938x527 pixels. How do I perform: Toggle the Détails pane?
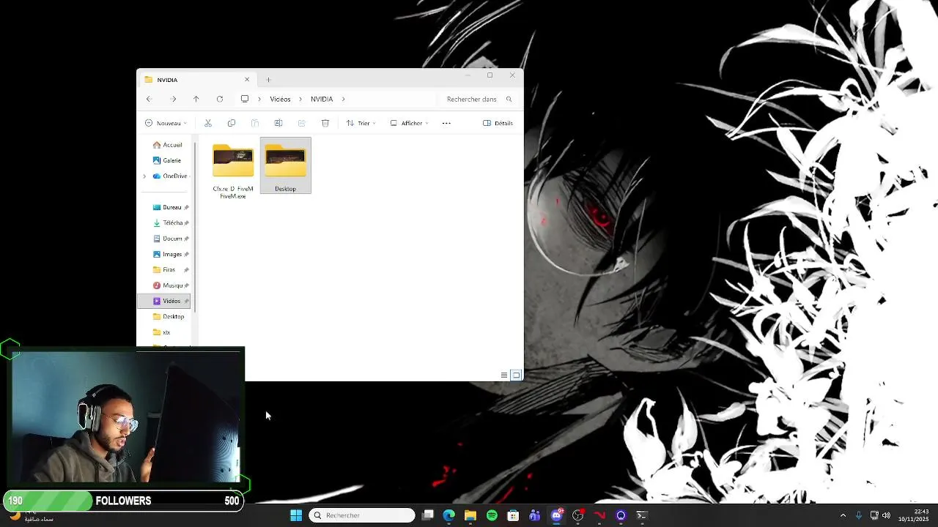point(498,123)
